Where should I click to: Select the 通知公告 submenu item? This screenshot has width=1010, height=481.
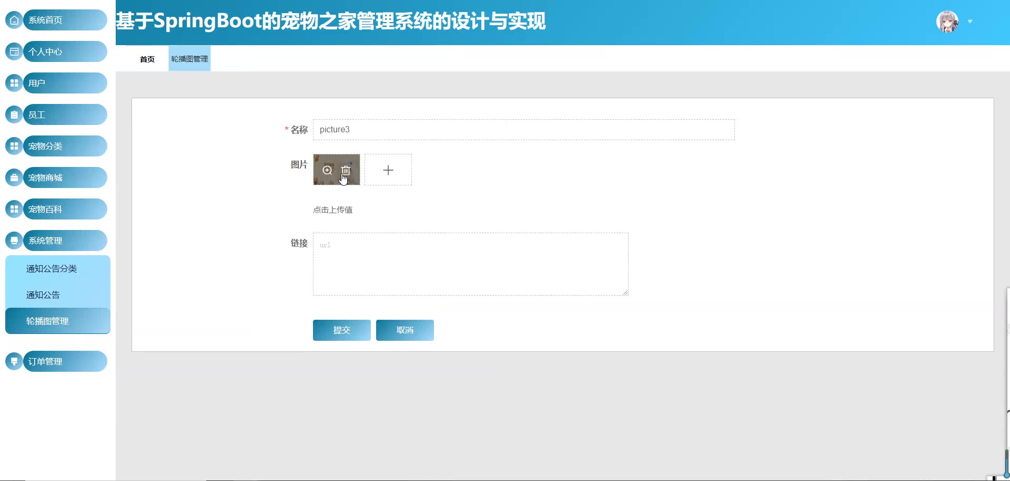58,295
